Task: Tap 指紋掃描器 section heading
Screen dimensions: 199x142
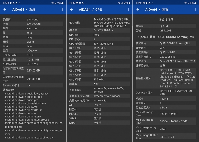Action: coord(166,20)
